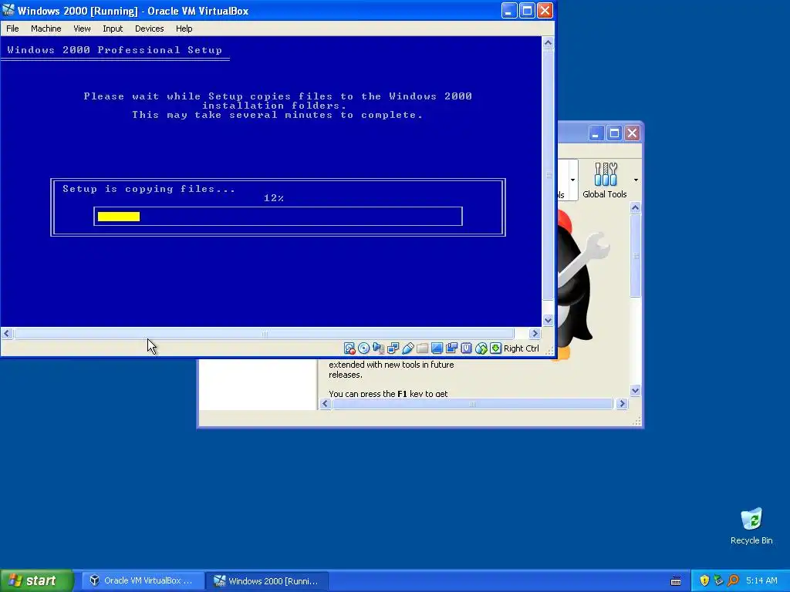Click the keyboard capture green arrow icon

[496, 348]
